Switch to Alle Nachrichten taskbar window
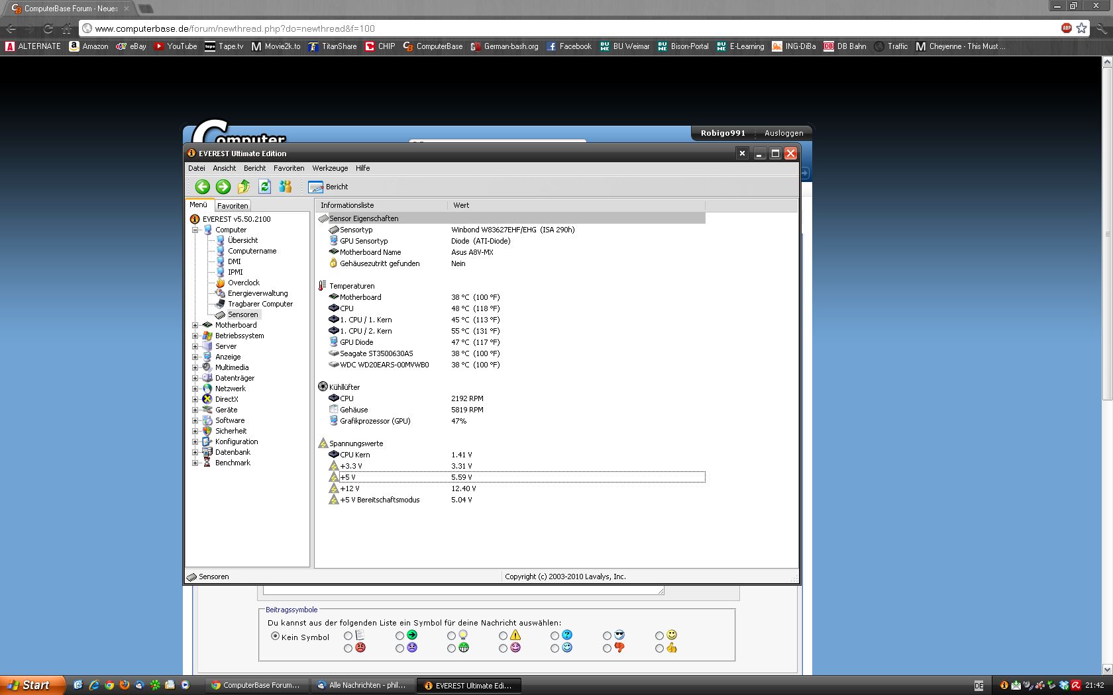Image resolution: width=1113 pixels, height=695 pixels. pos(362,685)
